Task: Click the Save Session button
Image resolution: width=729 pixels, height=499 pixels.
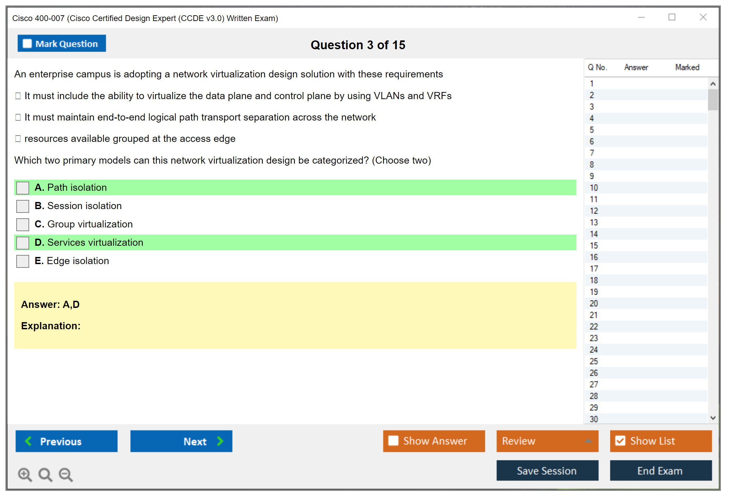Action: tap(547, 470)
